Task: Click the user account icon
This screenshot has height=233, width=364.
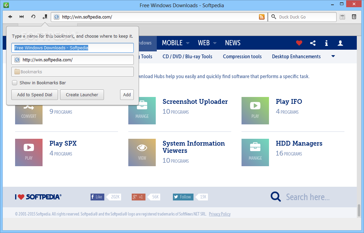Action: point(340,43)
